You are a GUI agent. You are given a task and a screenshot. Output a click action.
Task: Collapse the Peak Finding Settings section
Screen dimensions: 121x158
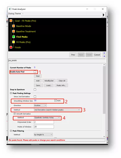coord(11,93)
